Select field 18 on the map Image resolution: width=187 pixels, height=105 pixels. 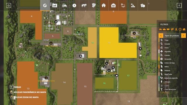(129, 101)
